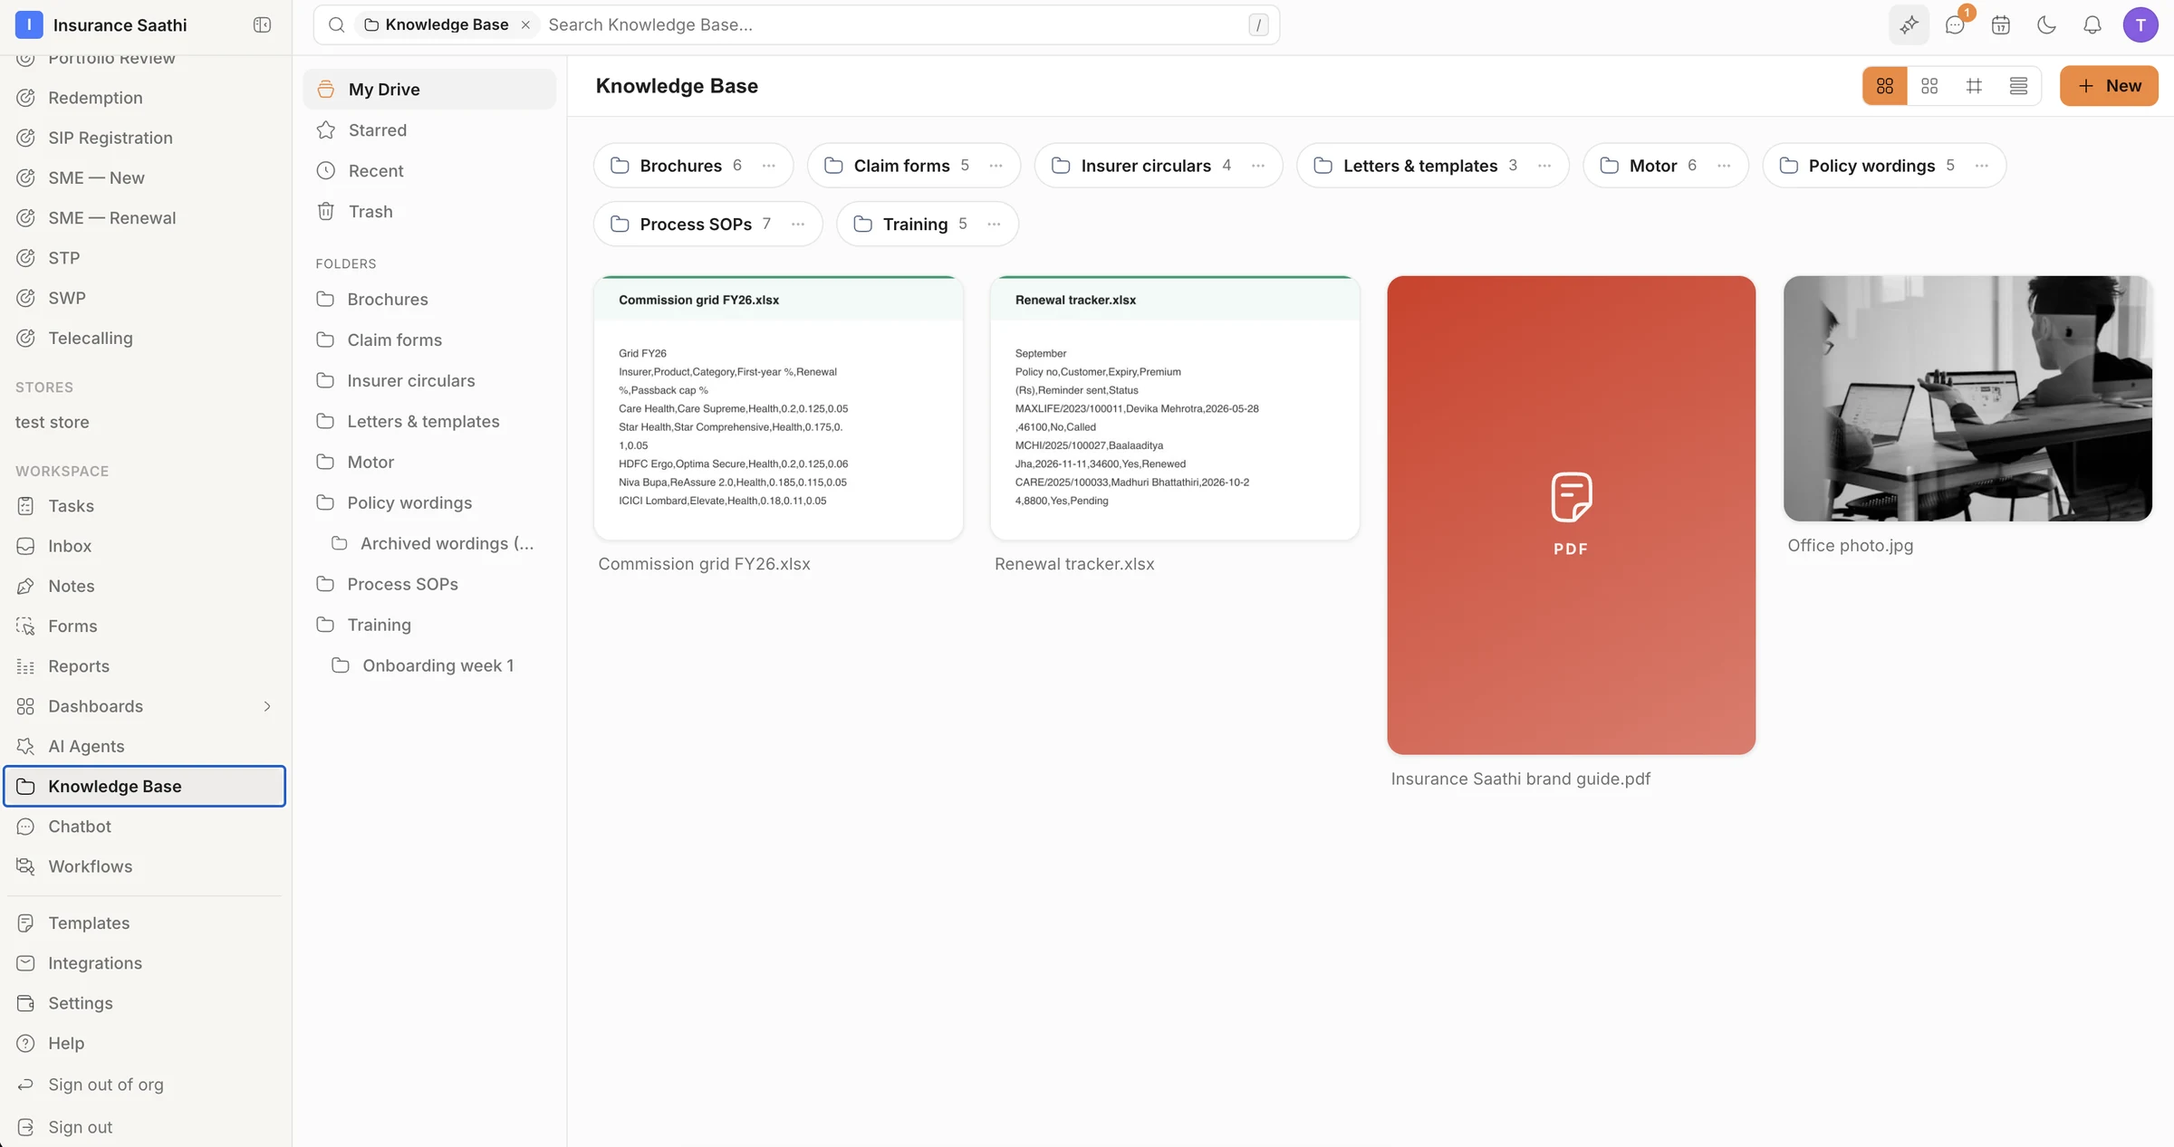Open the AI sparkle assistant icon

click(1909, 24)
